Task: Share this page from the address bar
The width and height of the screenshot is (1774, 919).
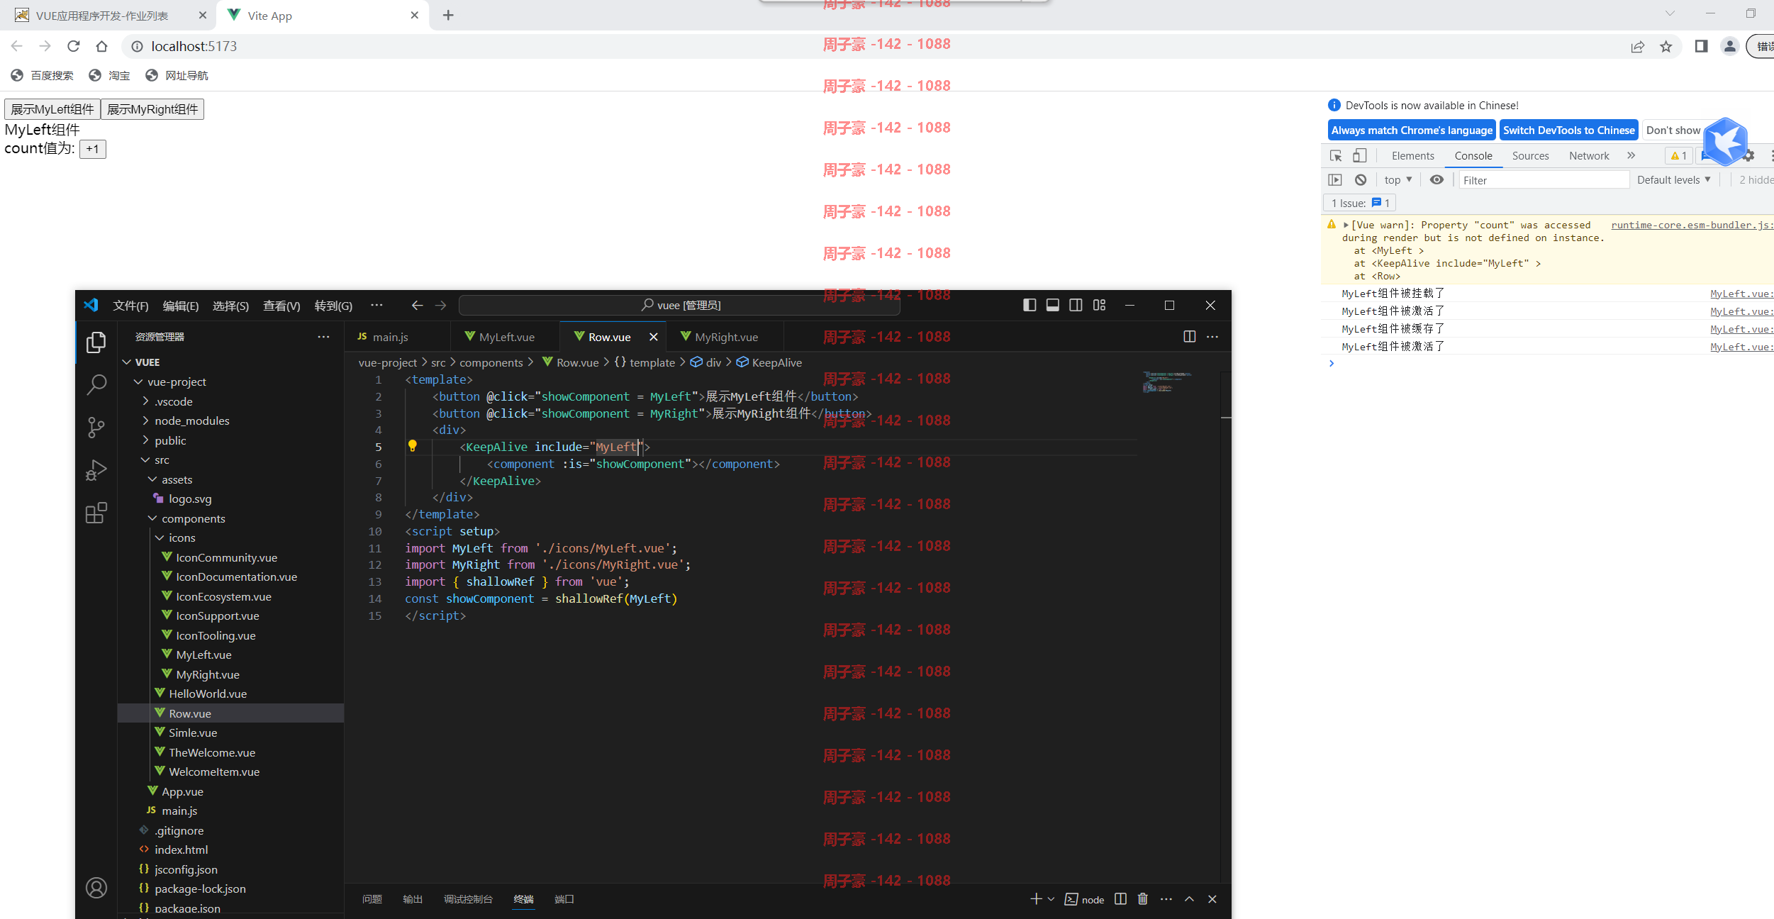Action: [1638, 47]
